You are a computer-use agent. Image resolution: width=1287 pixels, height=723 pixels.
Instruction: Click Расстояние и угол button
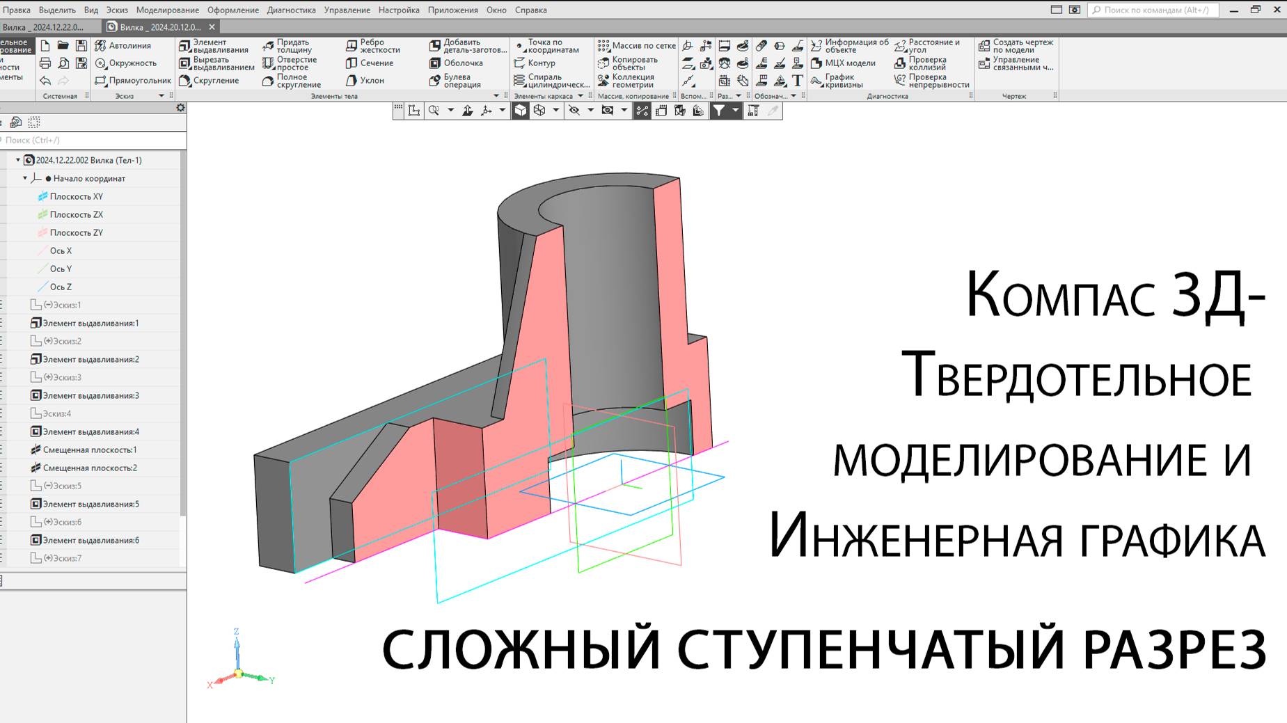[x=927, y=46]
